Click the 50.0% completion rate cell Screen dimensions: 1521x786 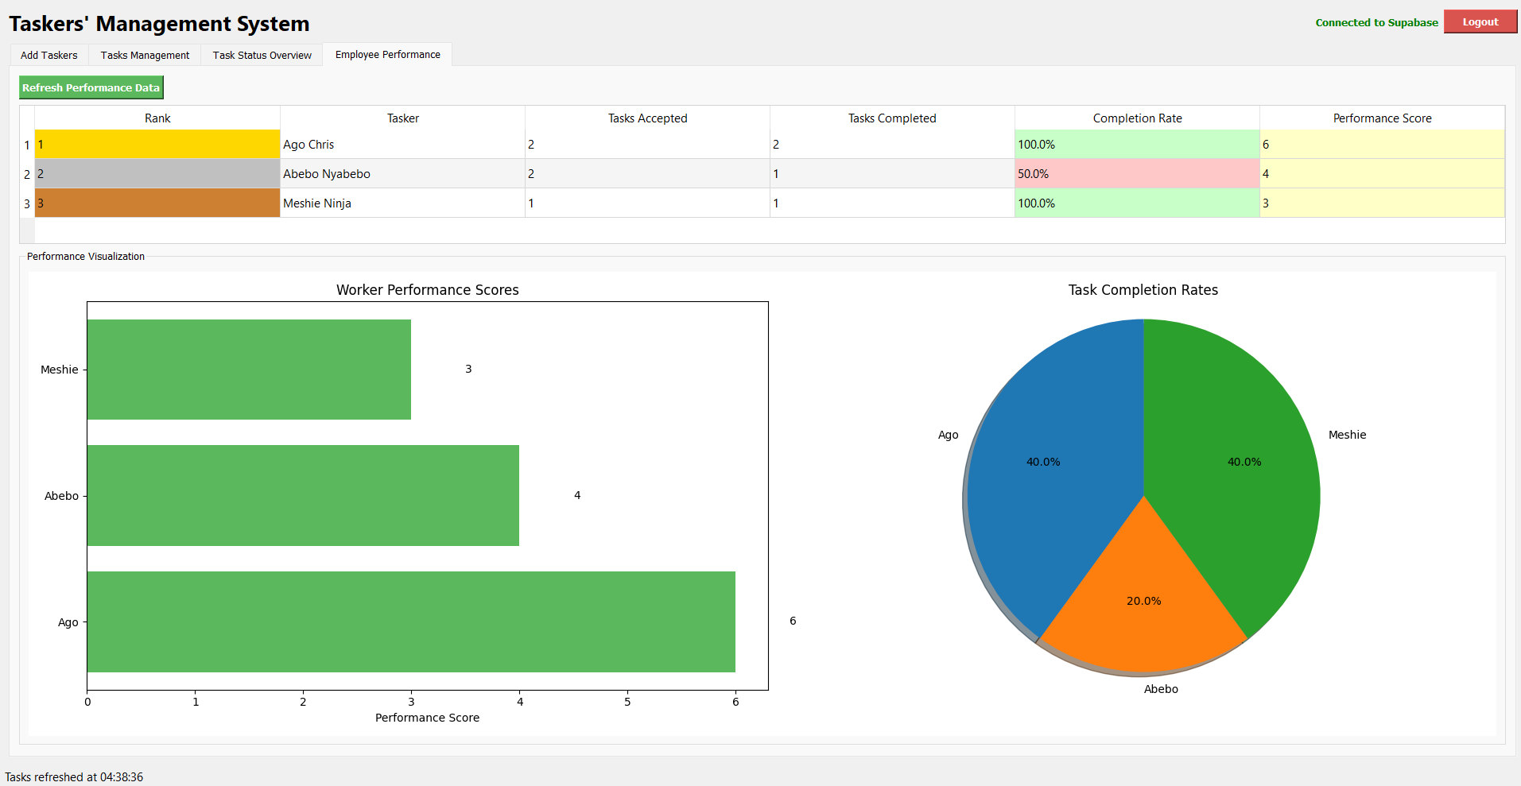[x=1137, y=174]
